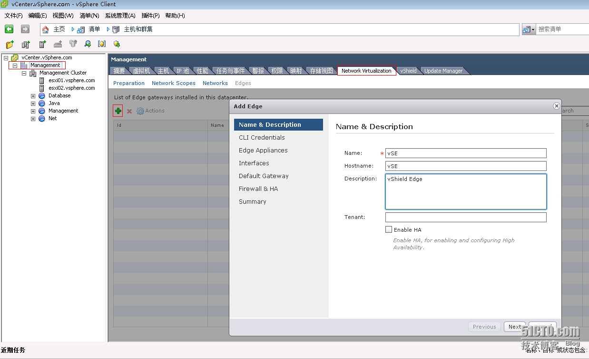Click the red X delete edge icon
589x359 pixels.
[129, 111]
